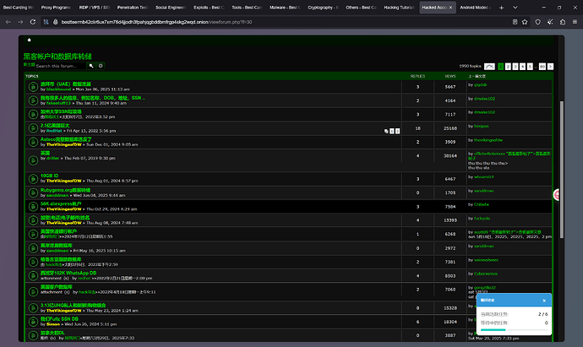Go to forum page 5
Screen dimensions: 583x347
click(530, 67)
